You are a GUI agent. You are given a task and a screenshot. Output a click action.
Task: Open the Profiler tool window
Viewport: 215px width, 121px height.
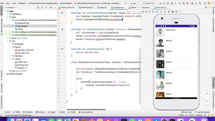point(72,112)
